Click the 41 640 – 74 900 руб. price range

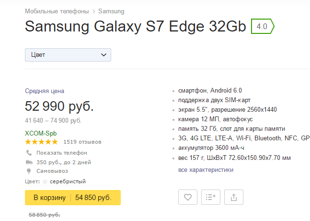[53, 120]
